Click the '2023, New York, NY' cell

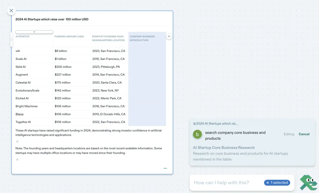pyautogui.click(x=110, y=91)
